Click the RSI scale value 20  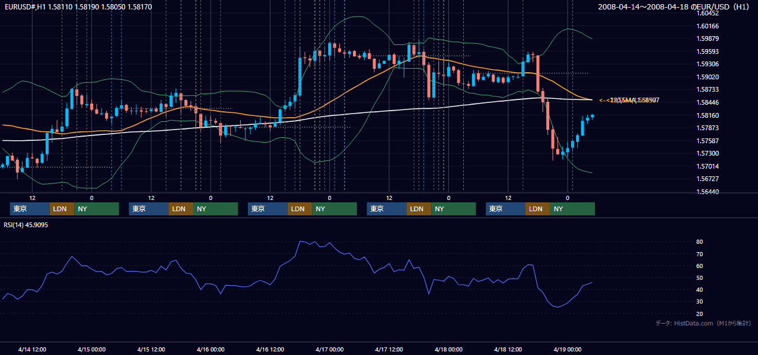coord(700,314)
